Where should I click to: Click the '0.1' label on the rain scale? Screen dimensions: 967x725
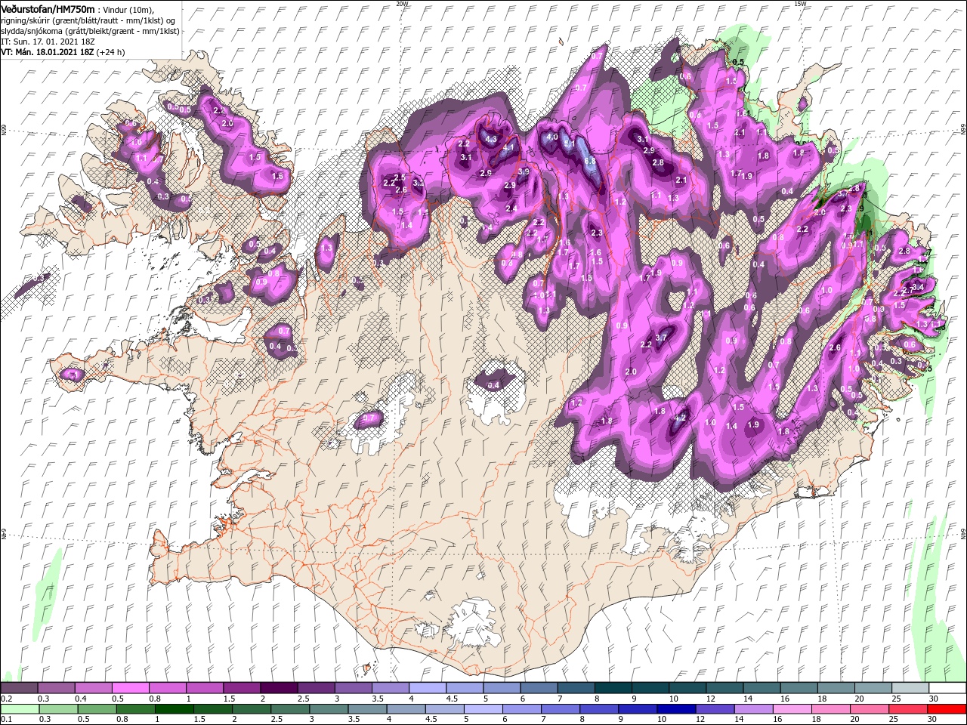coord(6,720)
